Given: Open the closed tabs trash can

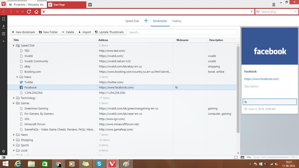Looking at the screenshot, I should [x=274, y=4].
